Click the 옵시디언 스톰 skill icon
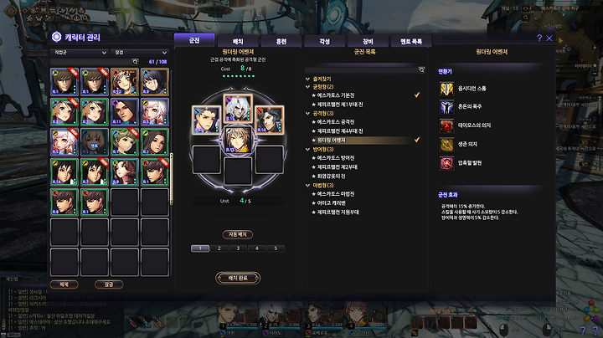 point(447,89)
